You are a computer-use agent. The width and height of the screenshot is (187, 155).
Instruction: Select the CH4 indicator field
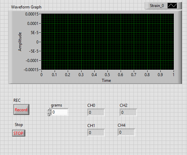[x=126, y=132]
